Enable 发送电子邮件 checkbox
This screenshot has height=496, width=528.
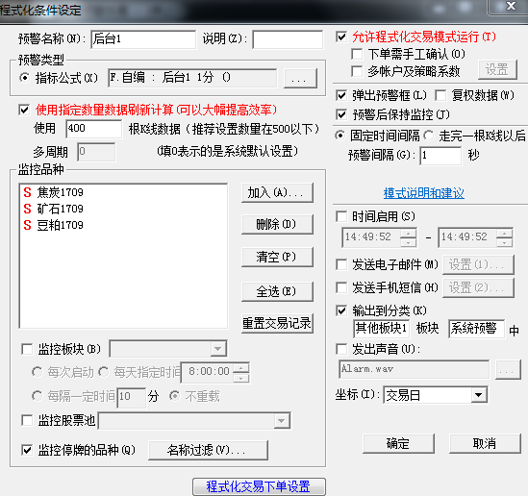341,264
